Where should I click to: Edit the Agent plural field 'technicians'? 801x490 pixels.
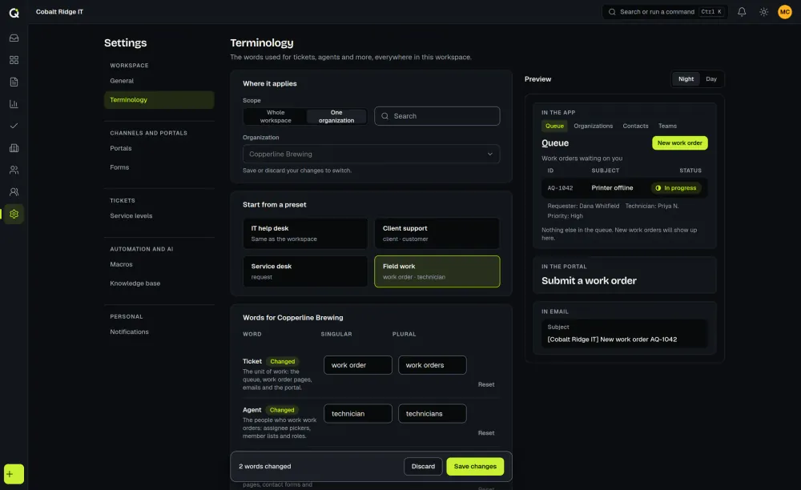[x=433, y=413]
